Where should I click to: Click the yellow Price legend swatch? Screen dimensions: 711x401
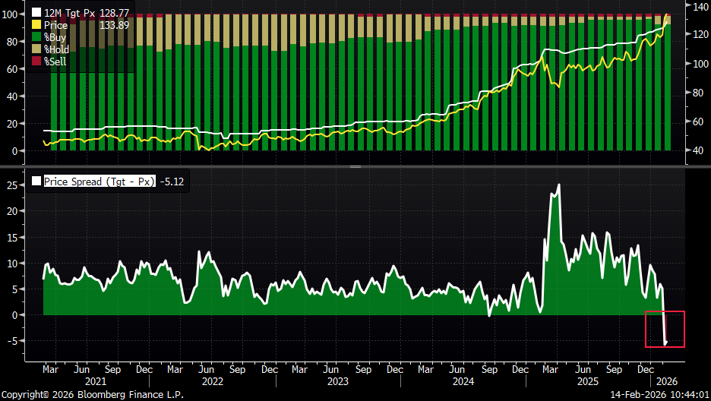[x=36, y=25]
